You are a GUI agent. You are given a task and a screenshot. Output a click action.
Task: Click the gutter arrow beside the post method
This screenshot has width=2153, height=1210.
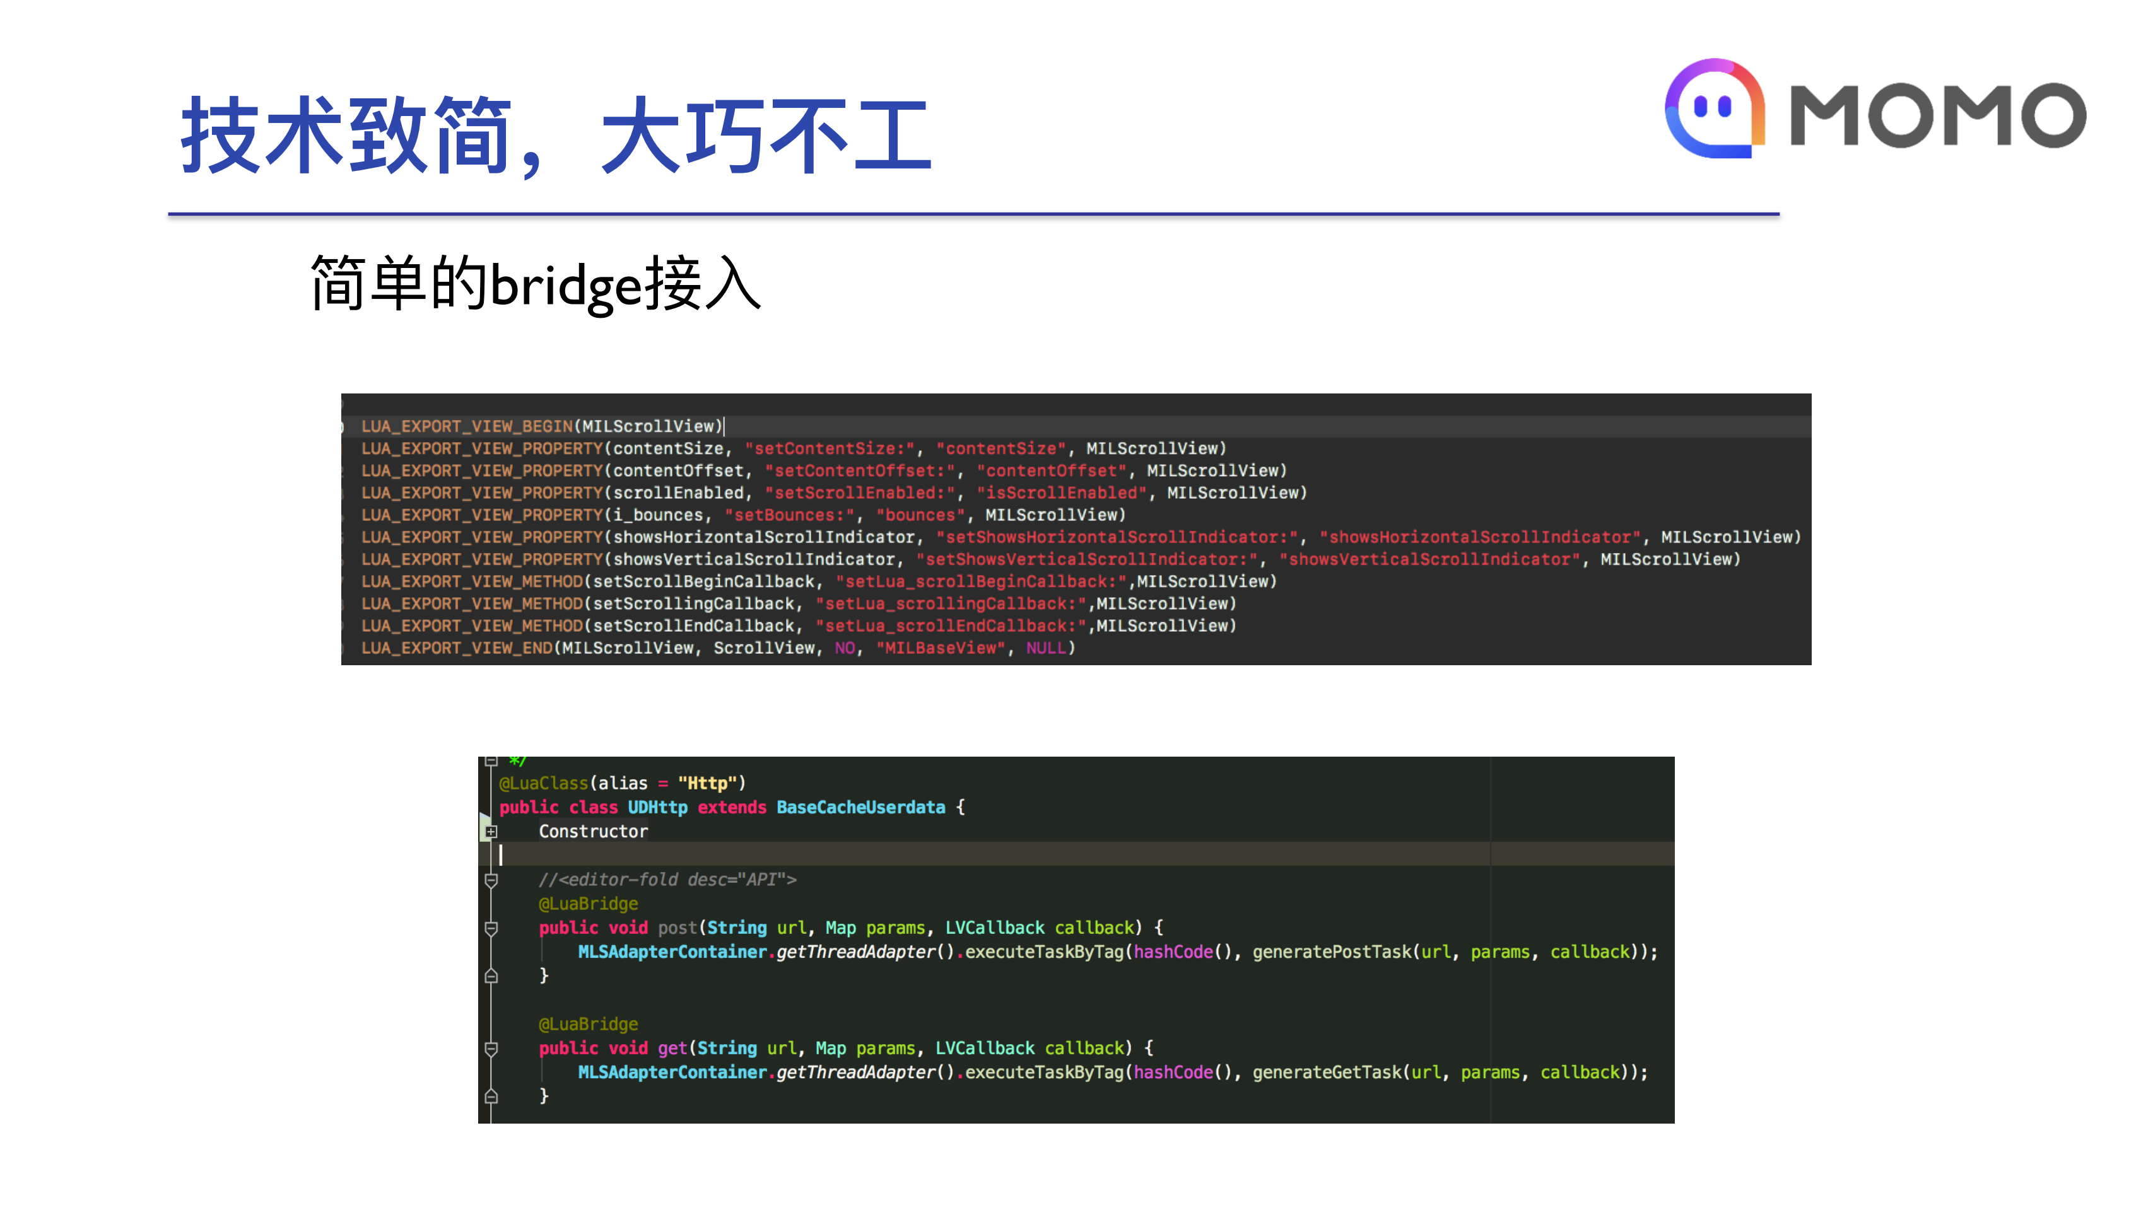coord(491,929)
